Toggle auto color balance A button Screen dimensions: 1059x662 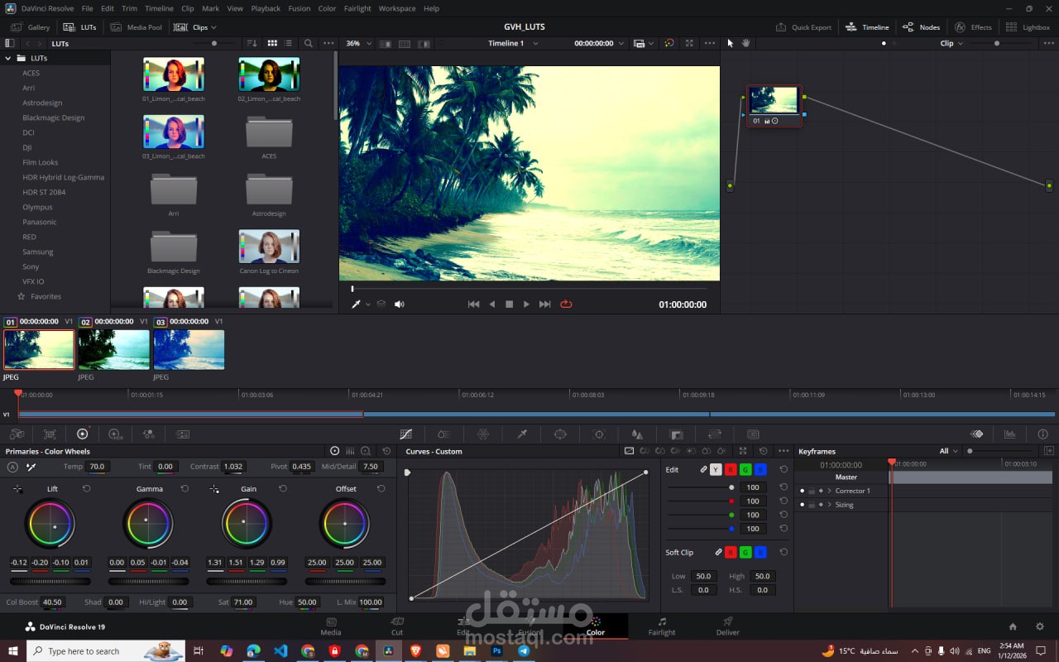click(12, 467)
